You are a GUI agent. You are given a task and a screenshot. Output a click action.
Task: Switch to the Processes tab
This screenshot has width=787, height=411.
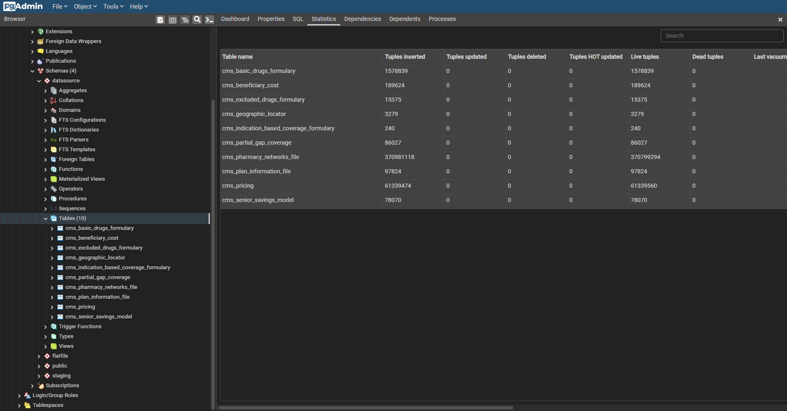pos(442,19)
